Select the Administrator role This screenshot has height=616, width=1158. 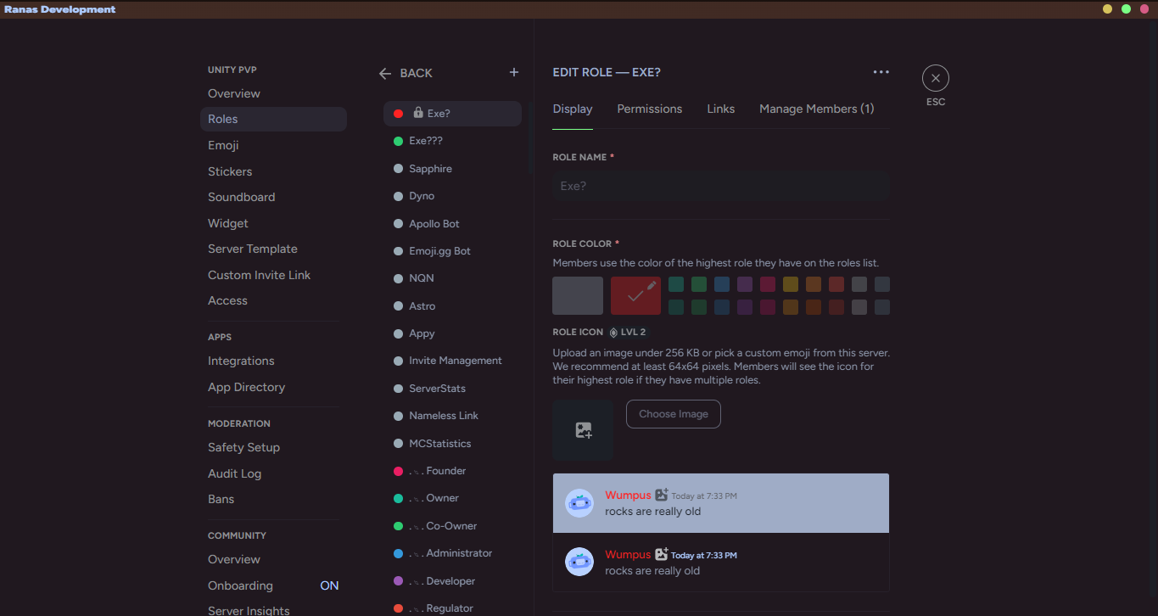coord(452,553)
